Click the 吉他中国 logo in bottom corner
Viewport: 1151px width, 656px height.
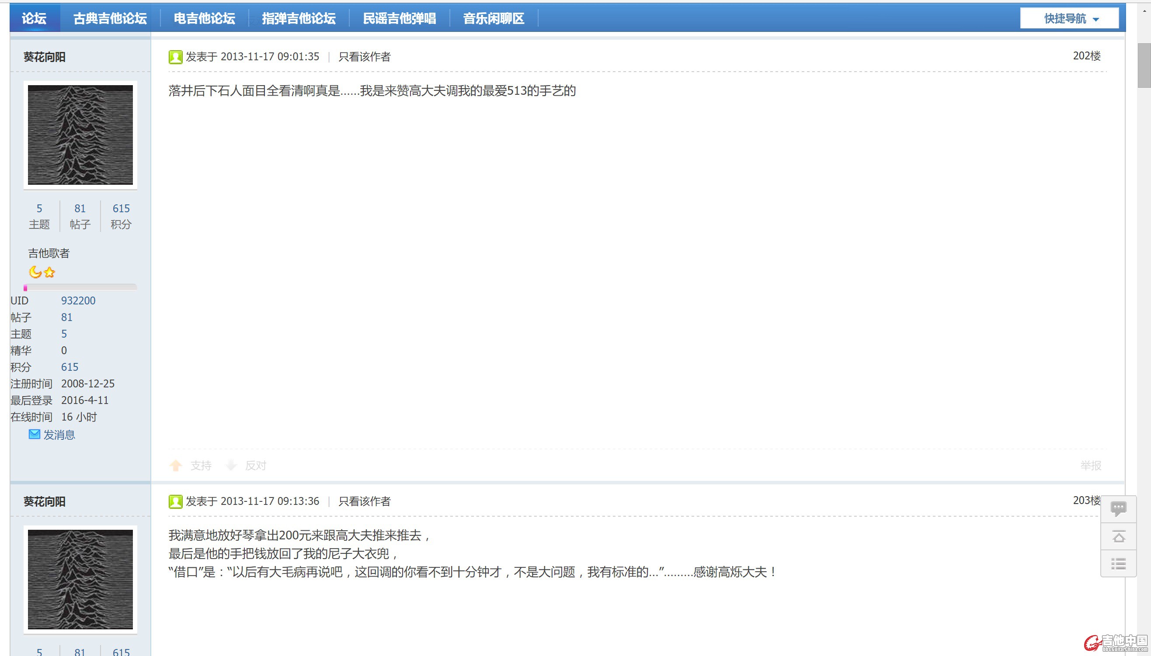tap(1116, 642)
